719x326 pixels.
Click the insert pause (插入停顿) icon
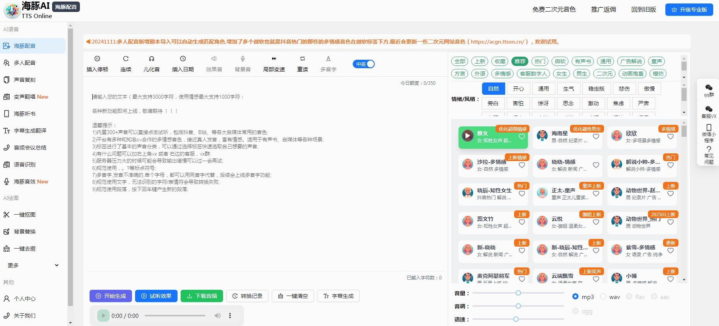click(x=97, y=59)
